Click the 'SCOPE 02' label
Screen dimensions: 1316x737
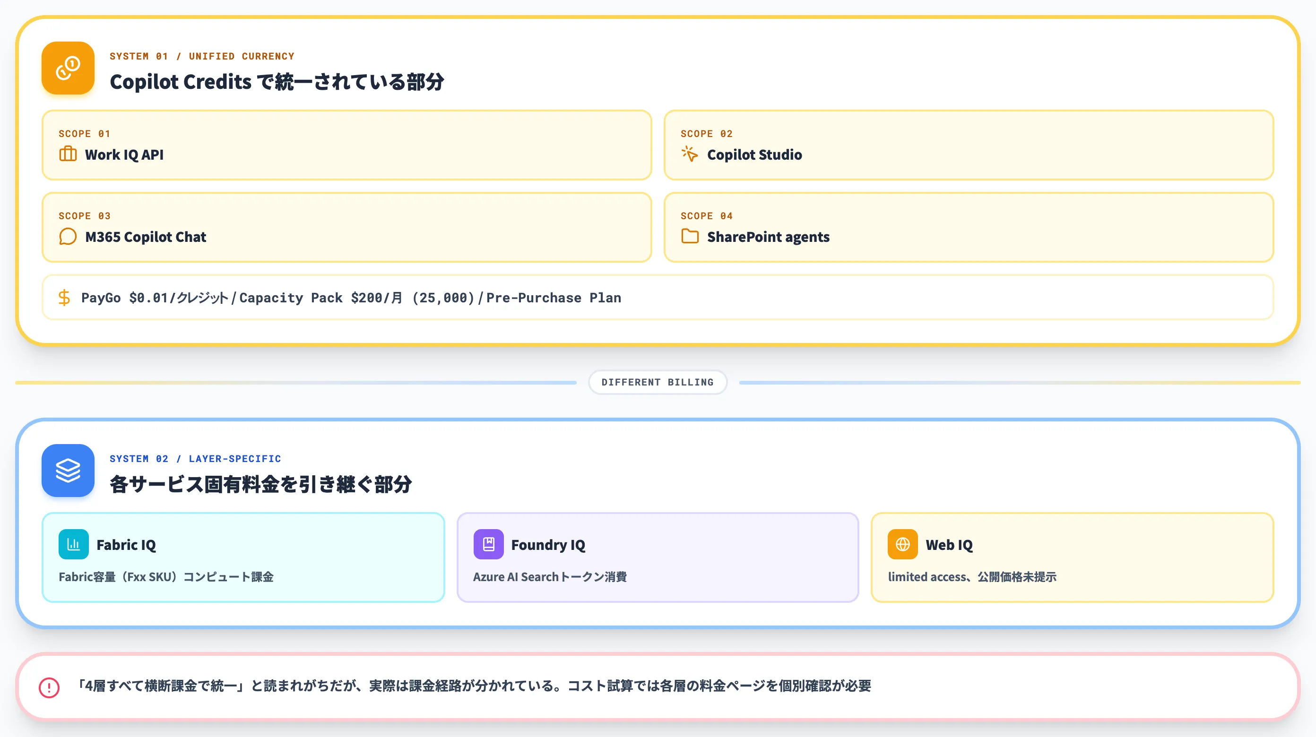(x=707, y=134)
